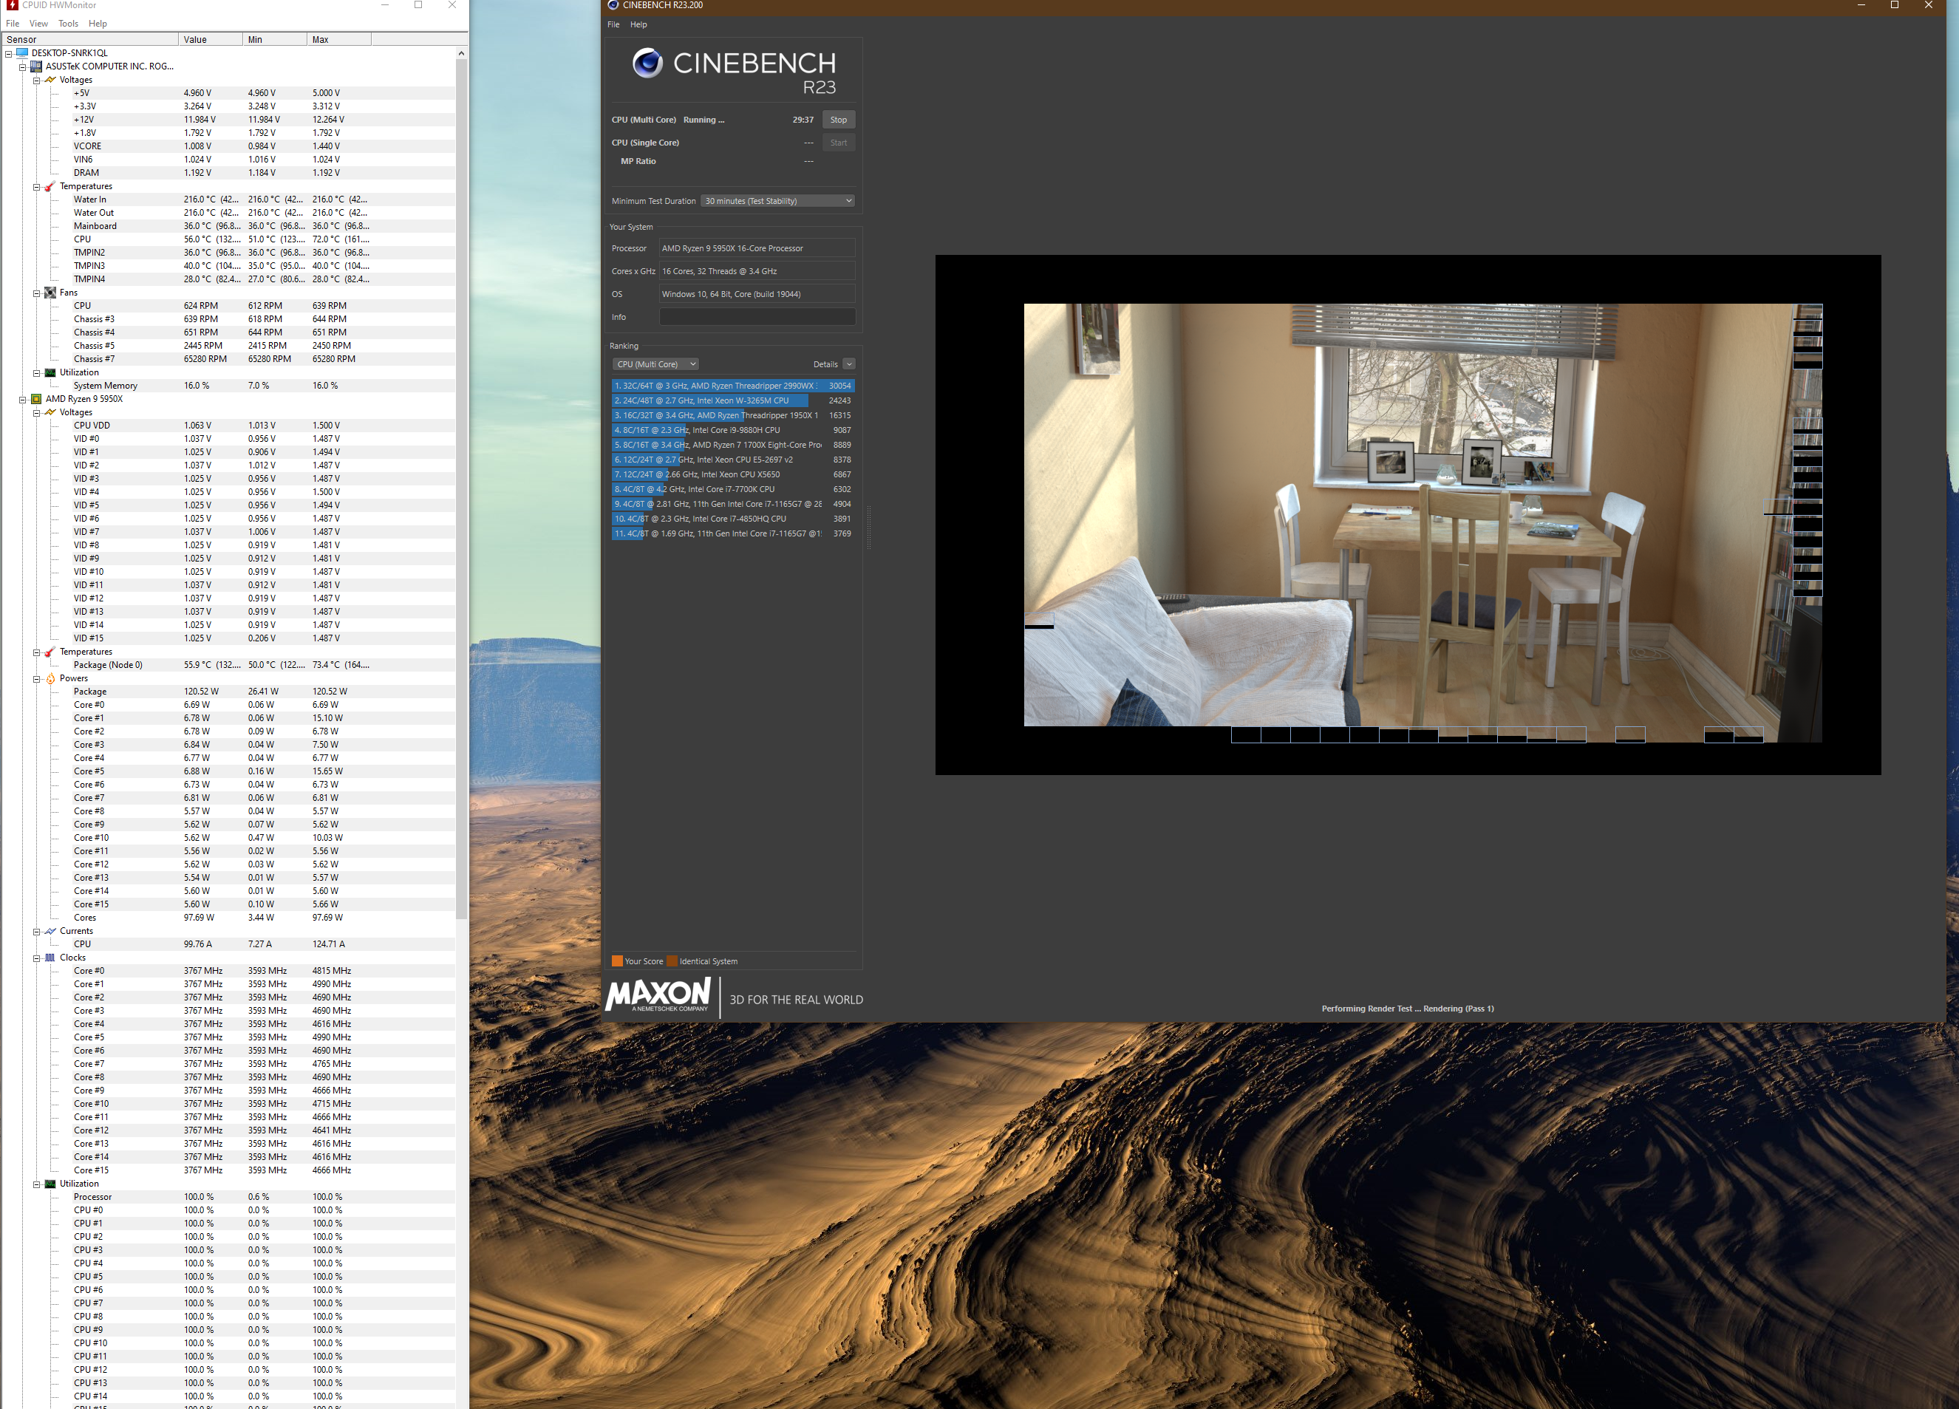Screen dimensions: 1959x1409
Task: Click the ASUSTeK motherboard chip icon
Action: pos(36,66)
